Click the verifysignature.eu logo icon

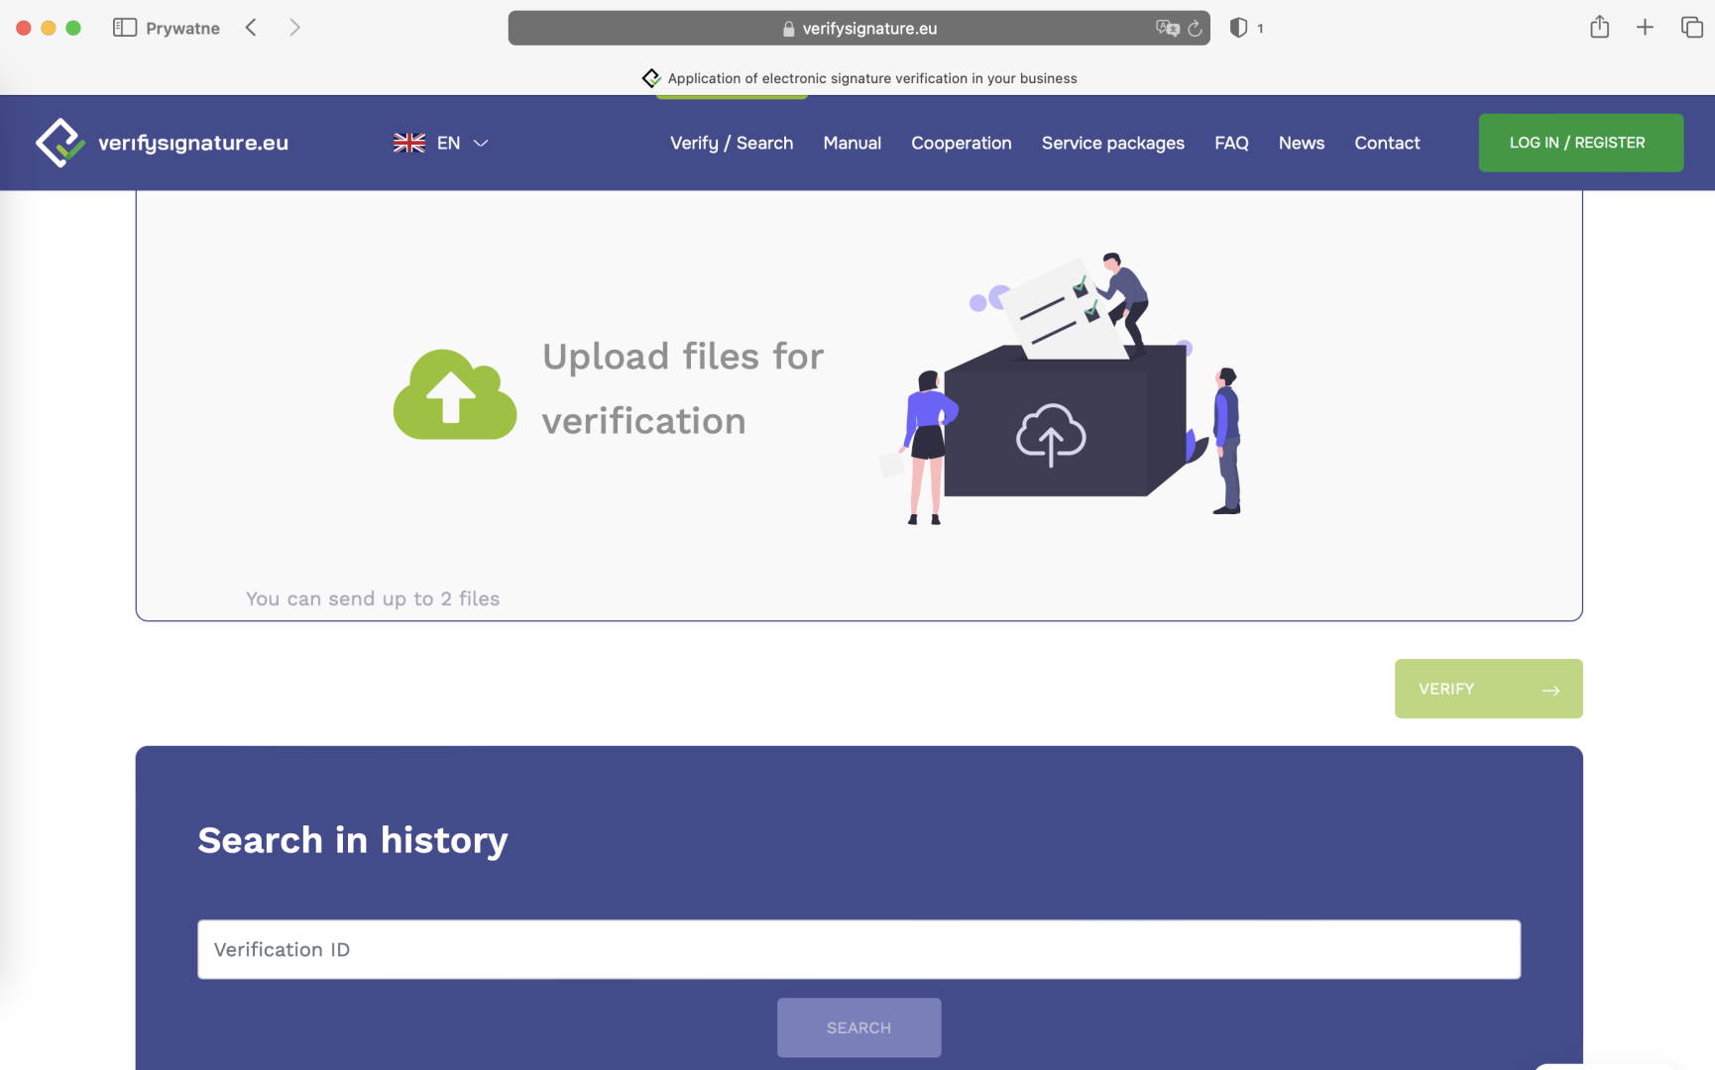pyautogui.click(x=61, y=142)
